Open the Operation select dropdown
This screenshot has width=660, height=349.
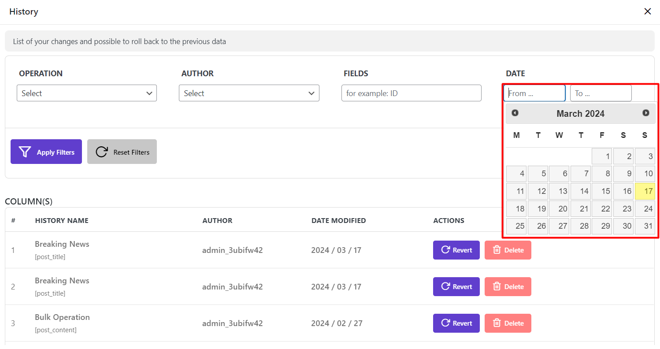tap(86, 93)
